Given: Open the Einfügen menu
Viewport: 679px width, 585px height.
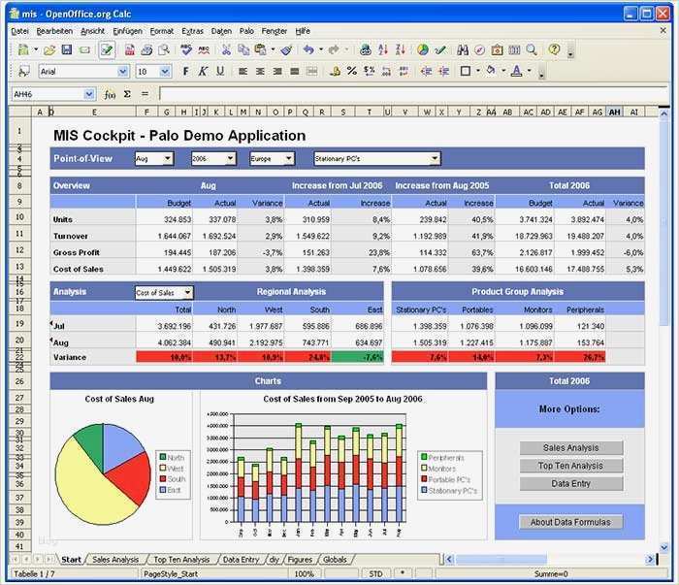Looking at the screenshot, I should [x=127, y=31].
